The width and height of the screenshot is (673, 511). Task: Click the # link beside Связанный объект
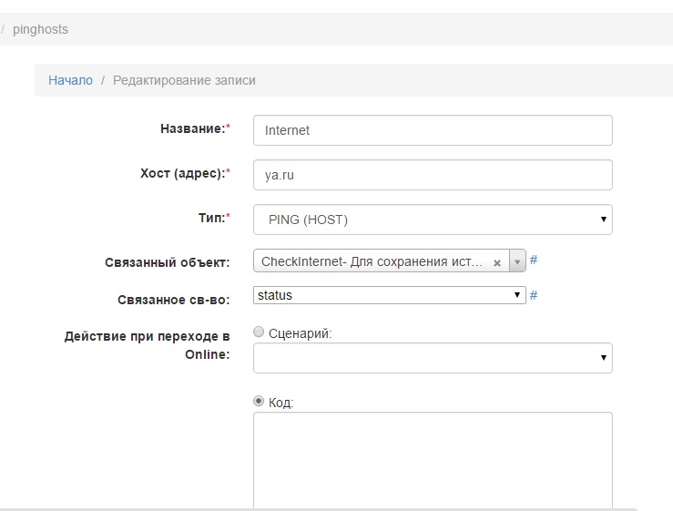coord(534,261)
